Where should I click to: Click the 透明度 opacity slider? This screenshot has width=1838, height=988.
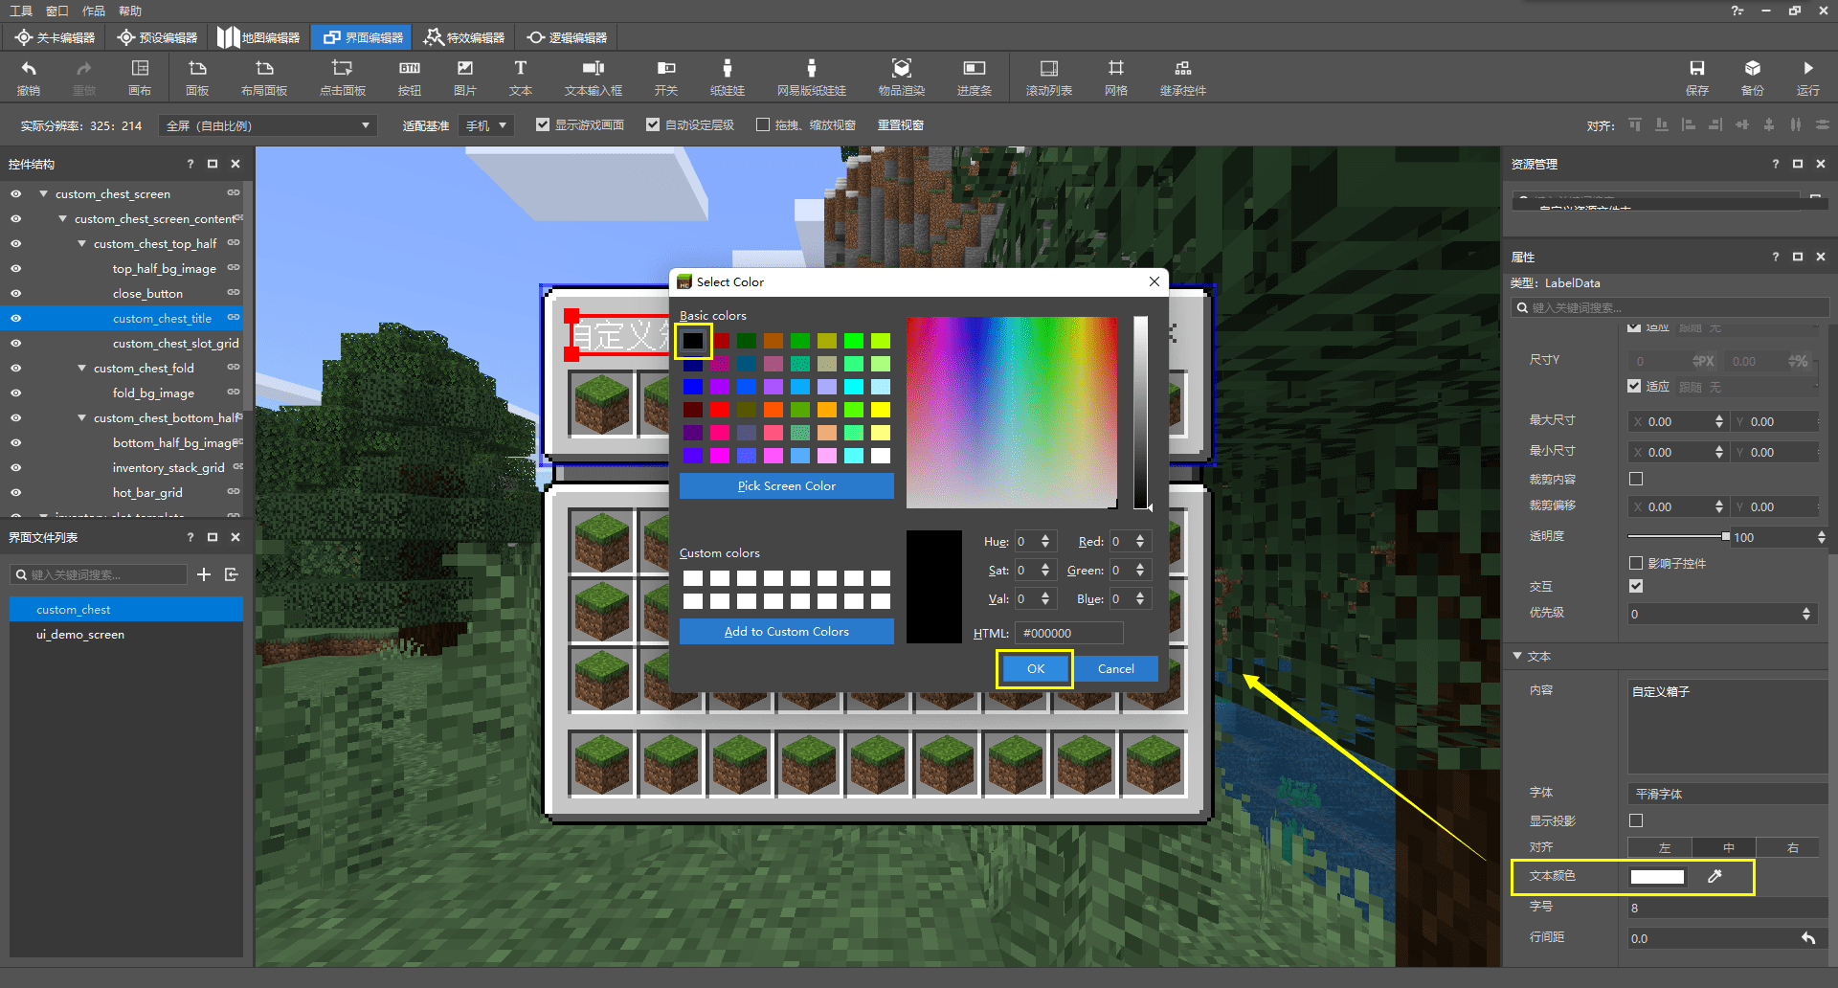1678,536
